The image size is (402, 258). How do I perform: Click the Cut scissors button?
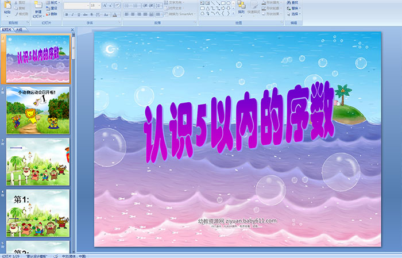20,3
